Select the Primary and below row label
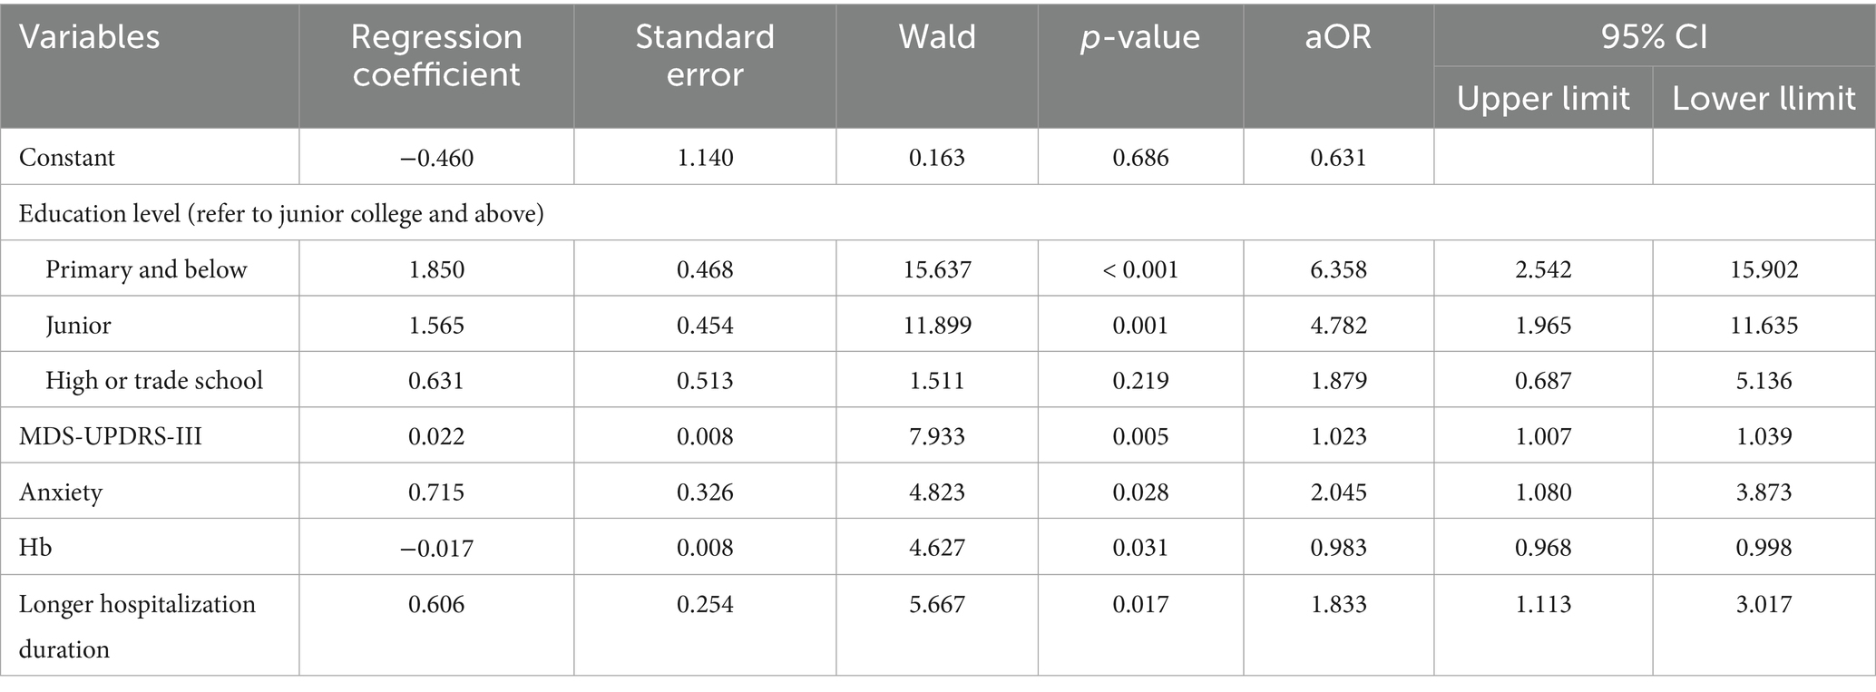 pos(146,269)
